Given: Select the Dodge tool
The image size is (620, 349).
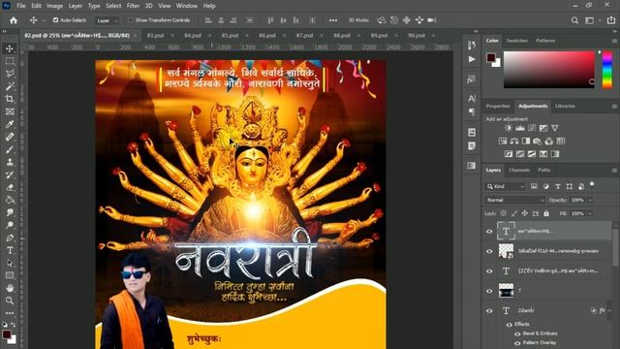Looking at the screenshot, I should (10, 225).
